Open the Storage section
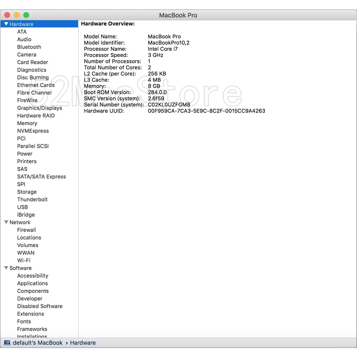 pos(27,192)
